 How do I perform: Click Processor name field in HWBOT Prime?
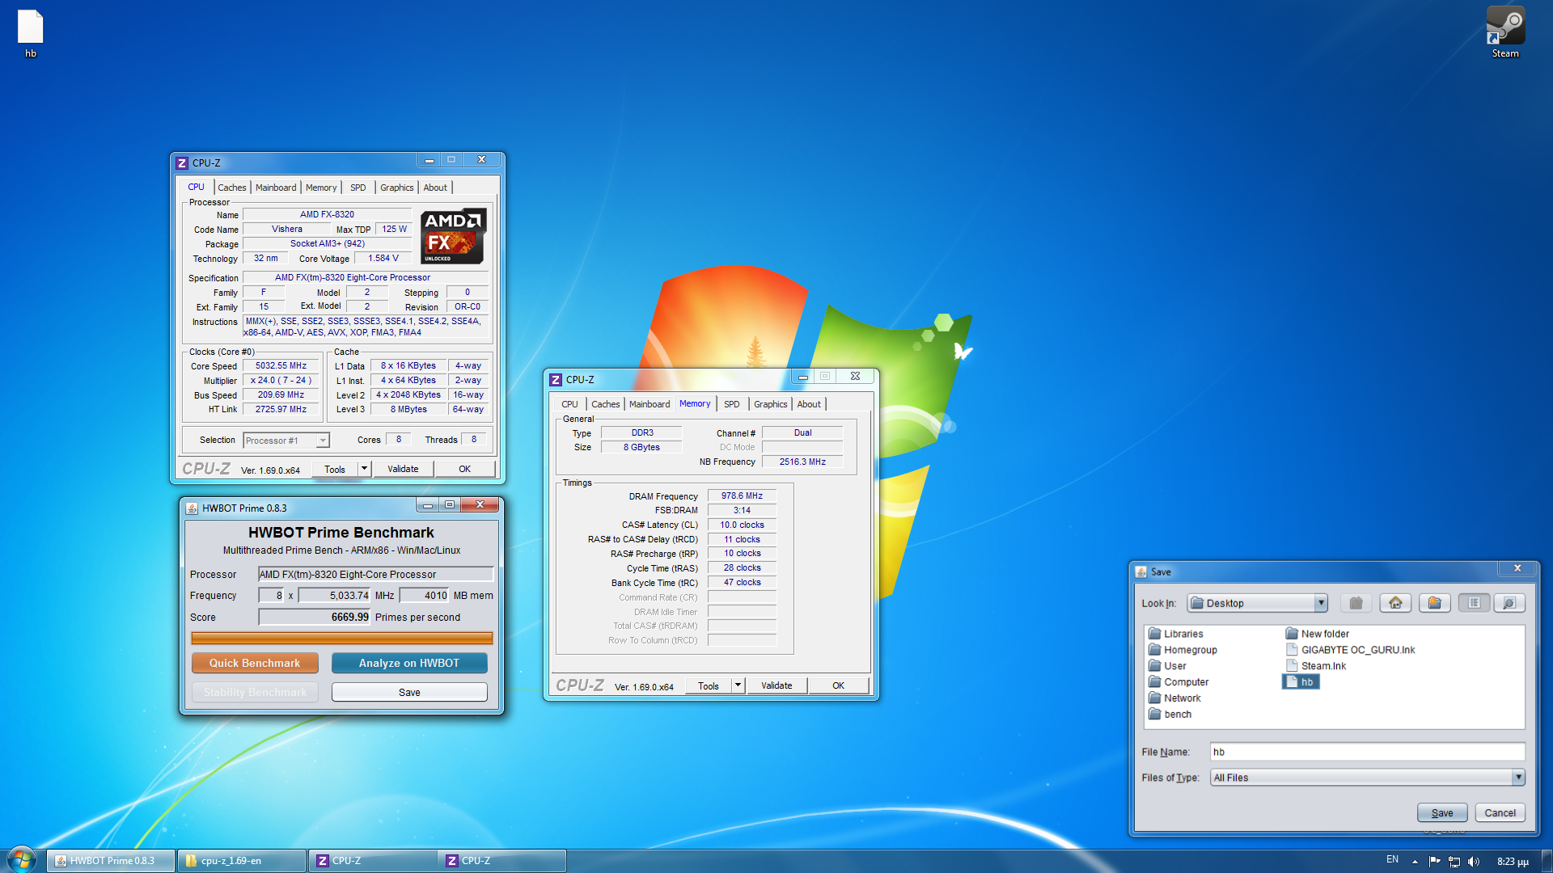376,575
